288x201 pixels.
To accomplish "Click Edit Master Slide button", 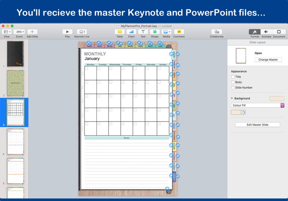I will [258, 125].
